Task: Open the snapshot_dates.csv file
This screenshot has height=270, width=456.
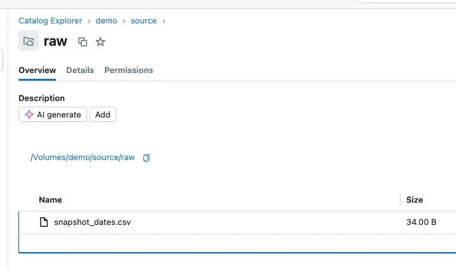Action: 92,222
